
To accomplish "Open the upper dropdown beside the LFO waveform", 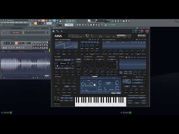I will tap(138, 80).
